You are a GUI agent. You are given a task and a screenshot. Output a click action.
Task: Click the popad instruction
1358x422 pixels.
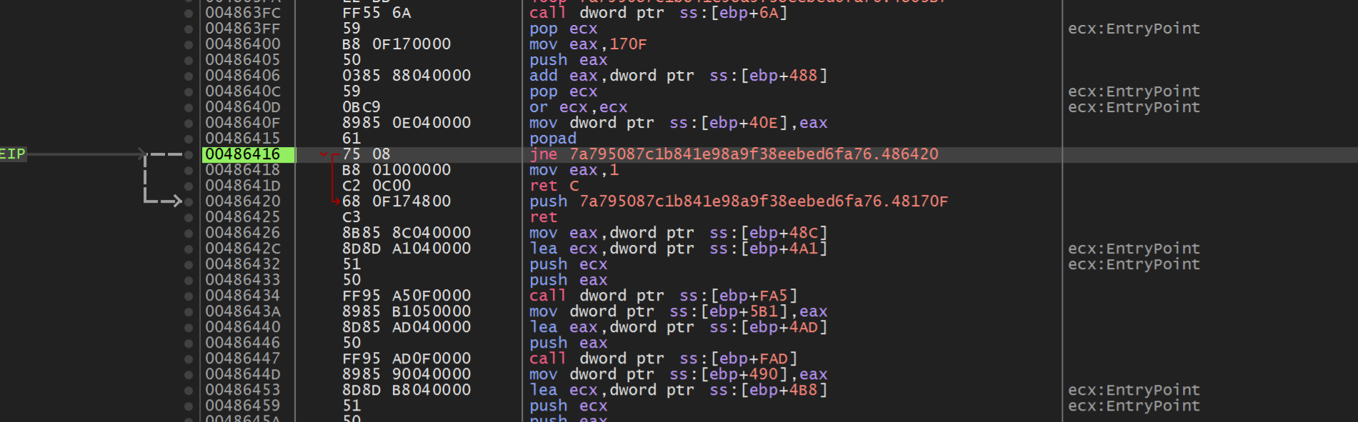click(x=552, y=139)
